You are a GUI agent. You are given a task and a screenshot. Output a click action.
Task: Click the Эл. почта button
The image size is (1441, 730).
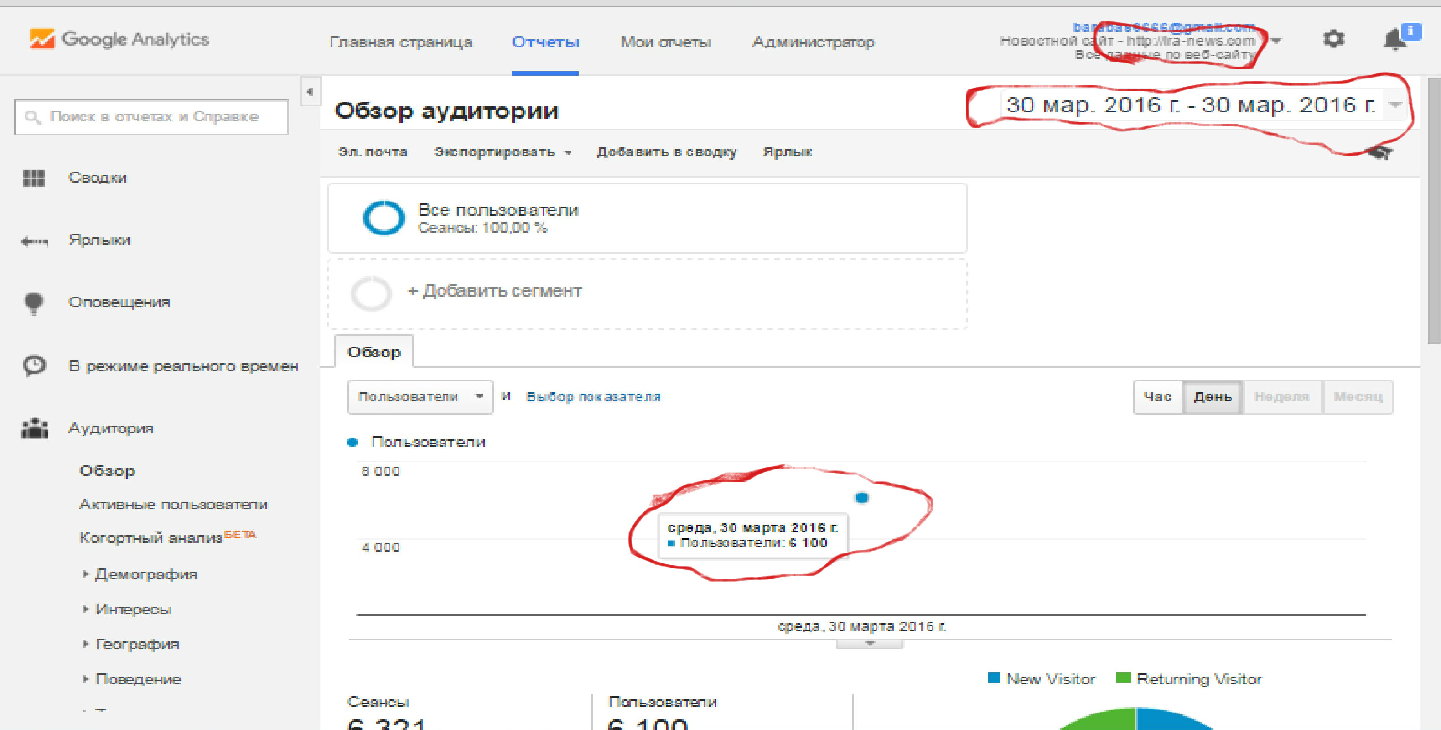click(x=373, y=152)
